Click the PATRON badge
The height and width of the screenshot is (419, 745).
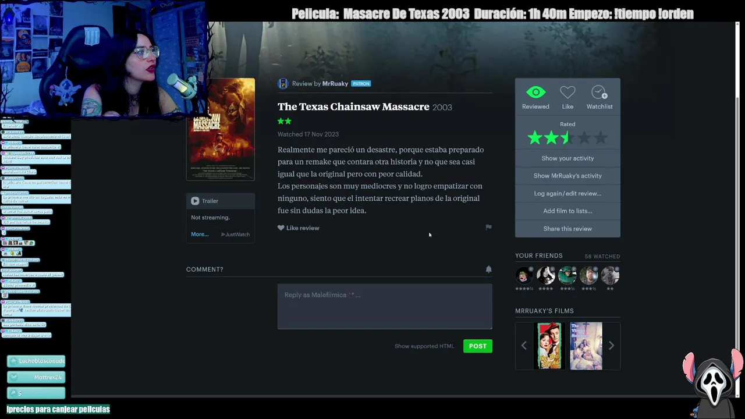tap(361, 84)
